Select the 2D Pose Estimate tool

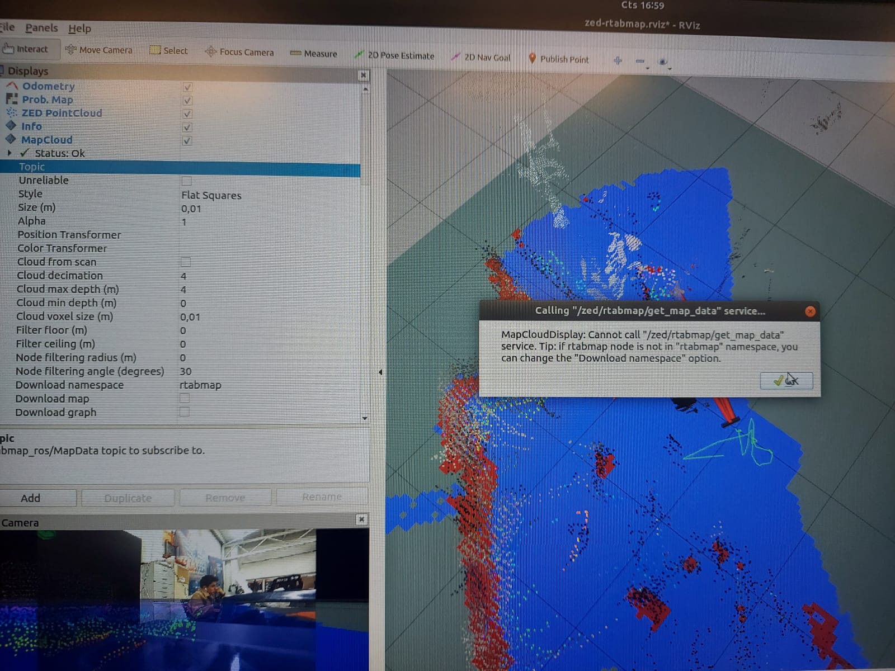395,55
